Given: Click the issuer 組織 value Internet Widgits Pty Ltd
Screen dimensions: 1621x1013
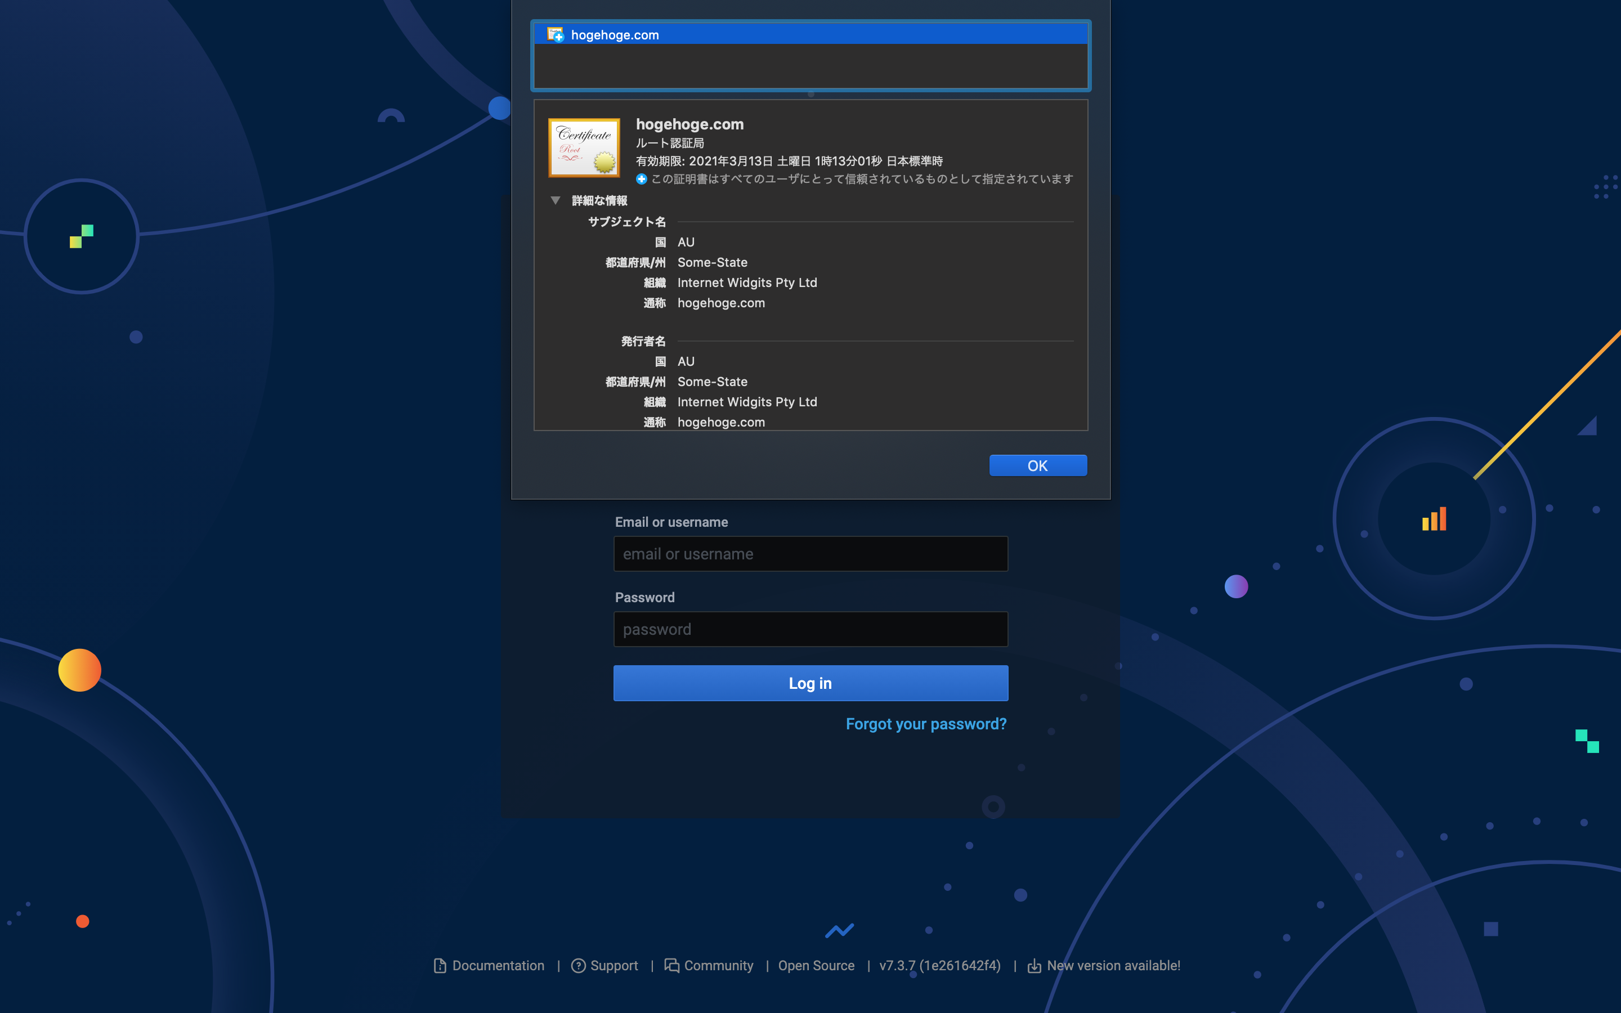Looking at the screenshot, I should click(x=747, y=402).
